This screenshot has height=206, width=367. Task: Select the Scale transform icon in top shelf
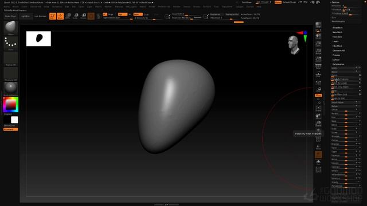pos(76,16)
